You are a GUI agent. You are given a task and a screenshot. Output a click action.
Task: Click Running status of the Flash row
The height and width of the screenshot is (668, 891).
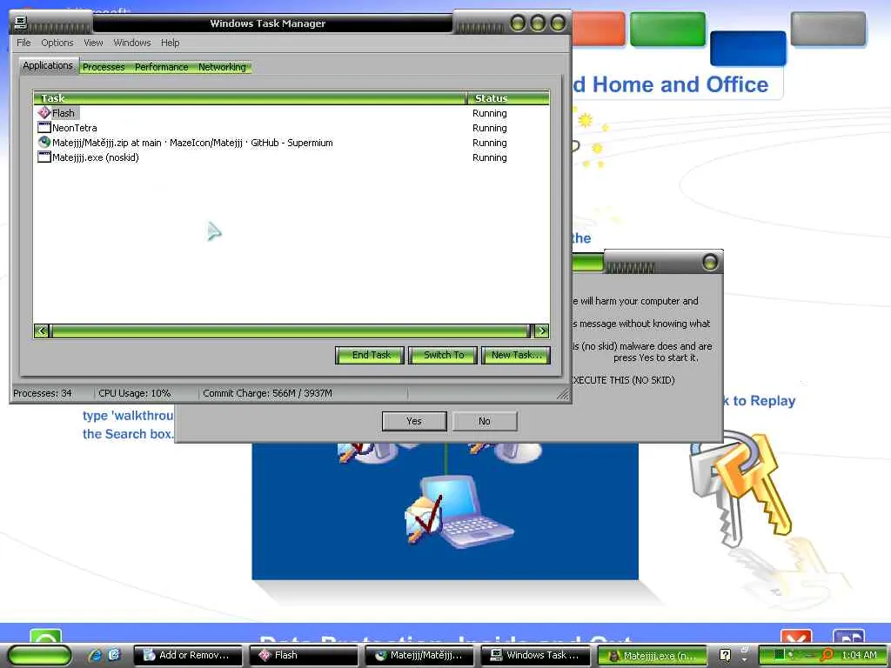489,113
